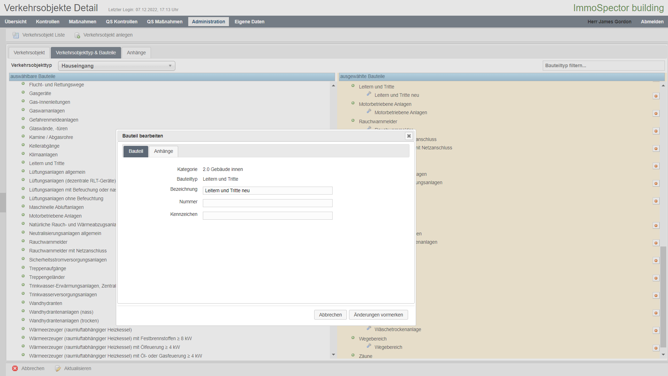Click the Änderungen vormerken button

pos(378,315)
